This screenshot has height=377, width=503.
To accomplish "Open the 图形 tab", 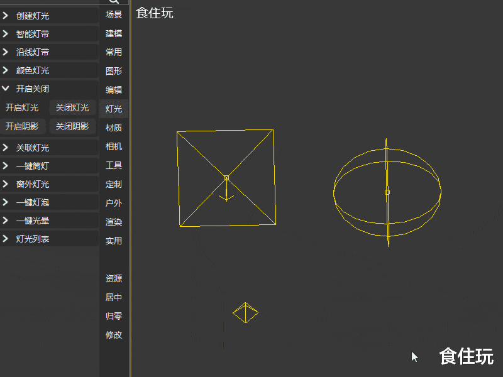I will (x=114, y=71).
